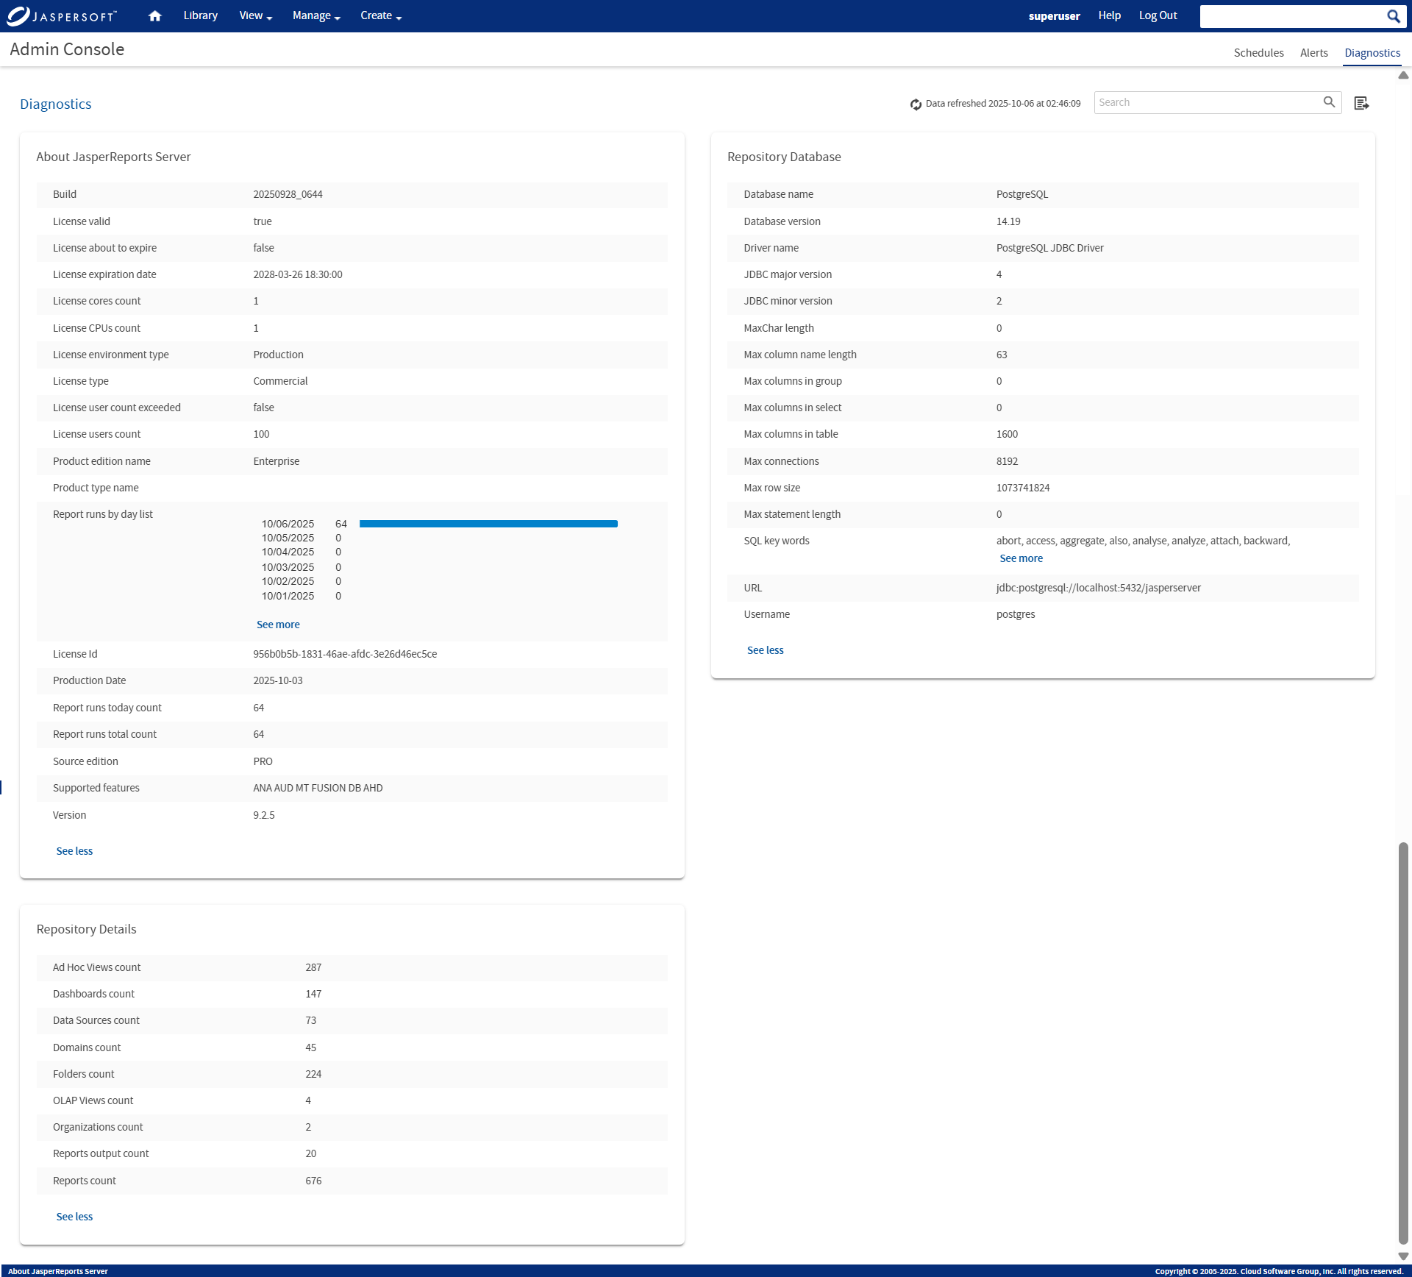Click the data refresh icon
Viewport: 1412px width, 1277px height.
[916, 104]
